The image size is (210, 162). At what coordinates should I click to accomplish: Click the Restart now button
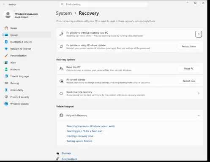pos(189,81)
